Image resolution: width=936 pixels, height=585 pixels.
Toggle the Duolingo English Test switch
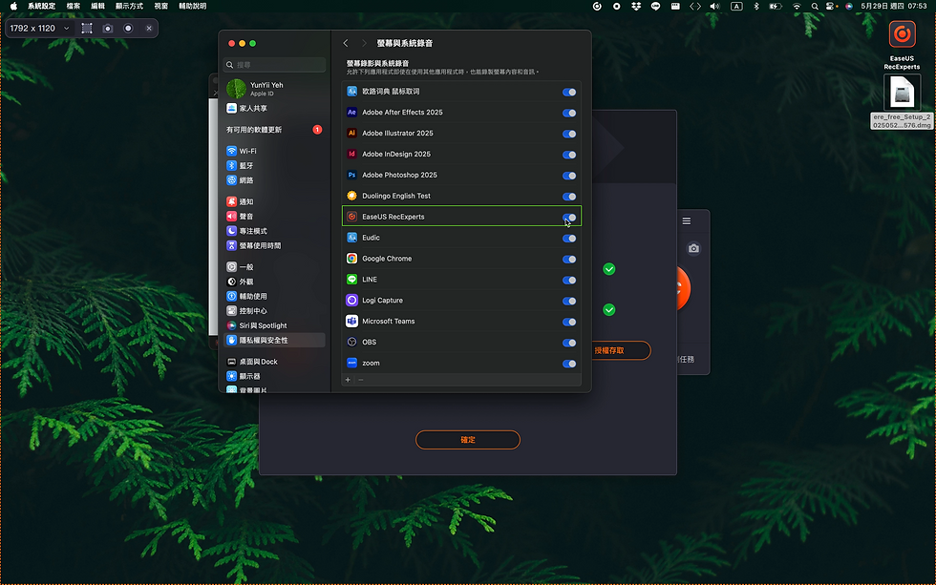click(x=569, y=197)
